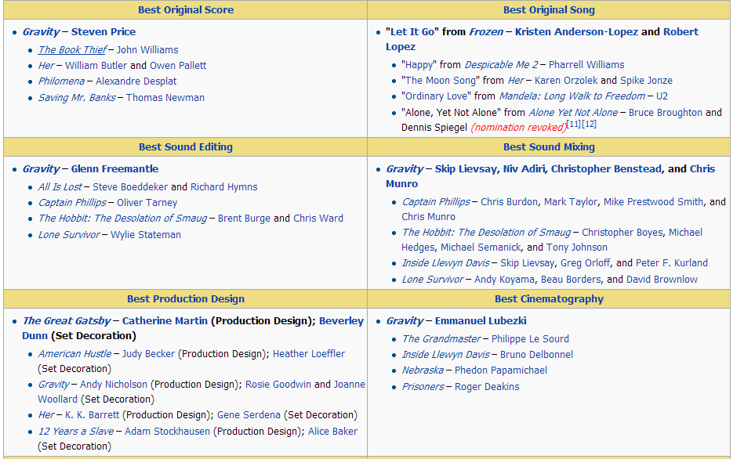This screenshot has width=733, height=459.
Task: Click the Saving Mr. Banks link
Action: 77,98
